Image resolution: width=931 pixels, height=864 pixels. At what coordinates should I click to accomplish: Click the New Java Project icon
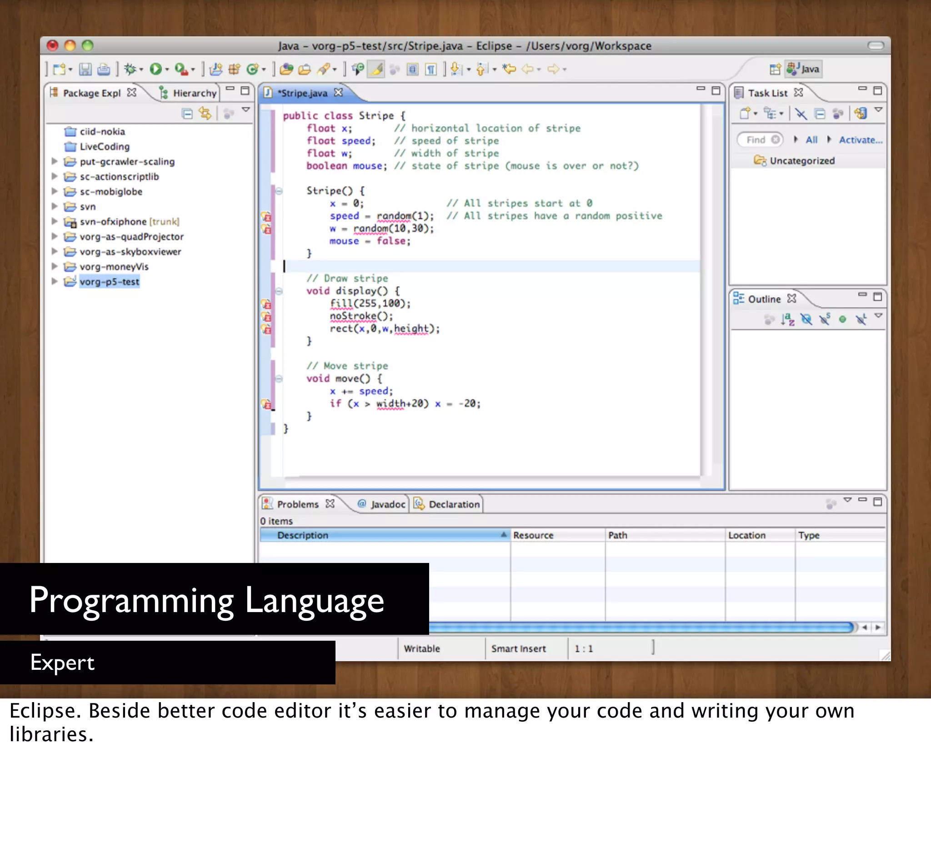[x=215, y=69]
